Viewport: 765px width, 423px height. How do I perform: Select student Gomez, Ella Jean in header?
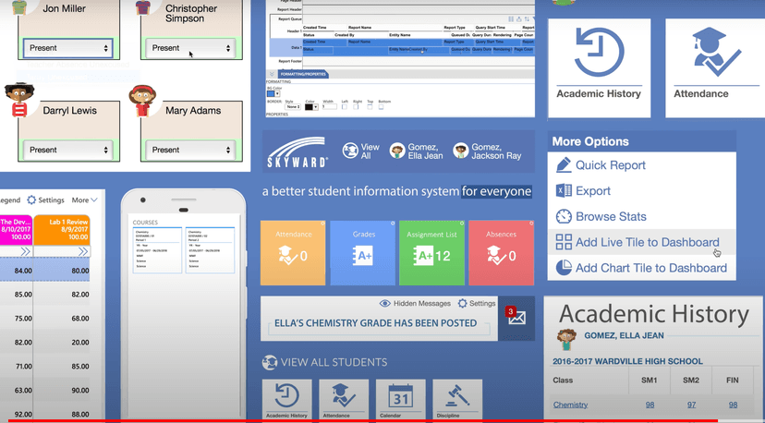(416, 151)
